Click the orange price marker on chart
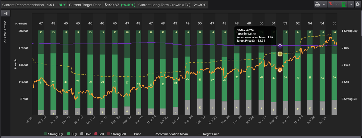Screen dimensions: 362x138 [x=280, y=70]
